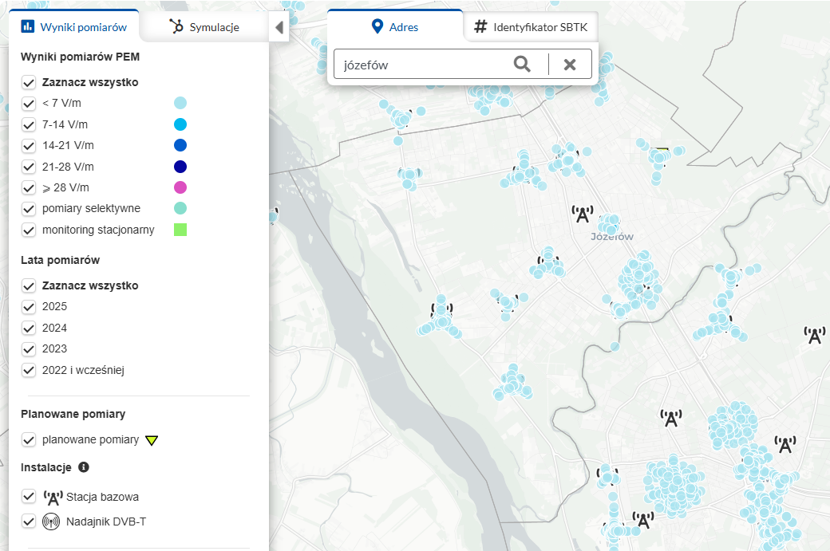Open the Wyniki pomiarów tab

point(74,27)
